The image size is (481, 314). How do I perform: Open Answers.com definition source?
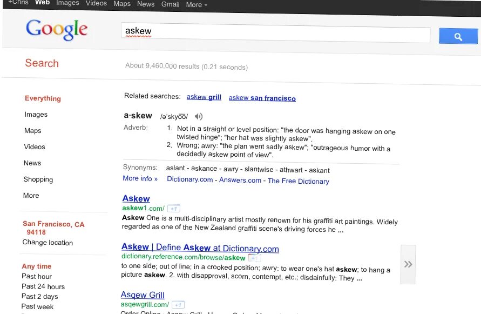point(240,180)
